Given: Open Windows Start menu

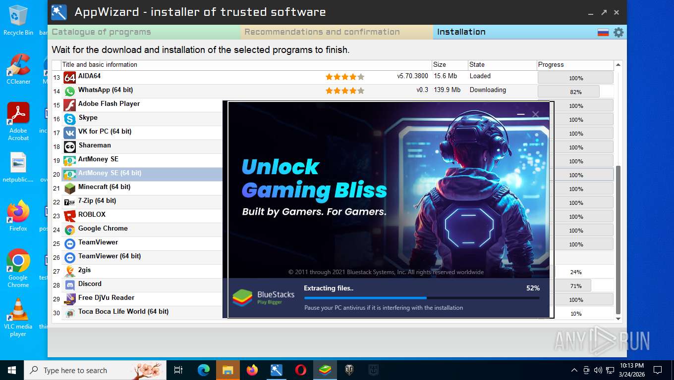Looking at the screenshot, I should click(x=12, y=370).
